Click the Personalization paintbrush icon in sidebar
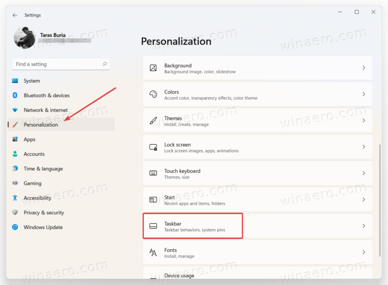The image size is (388, 285). coord(15,124)
